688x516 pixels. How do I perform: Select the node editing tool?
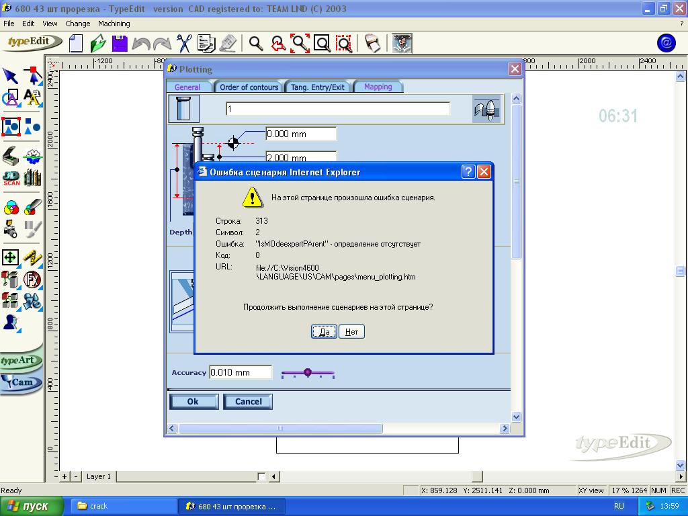(x=32, y=76)
